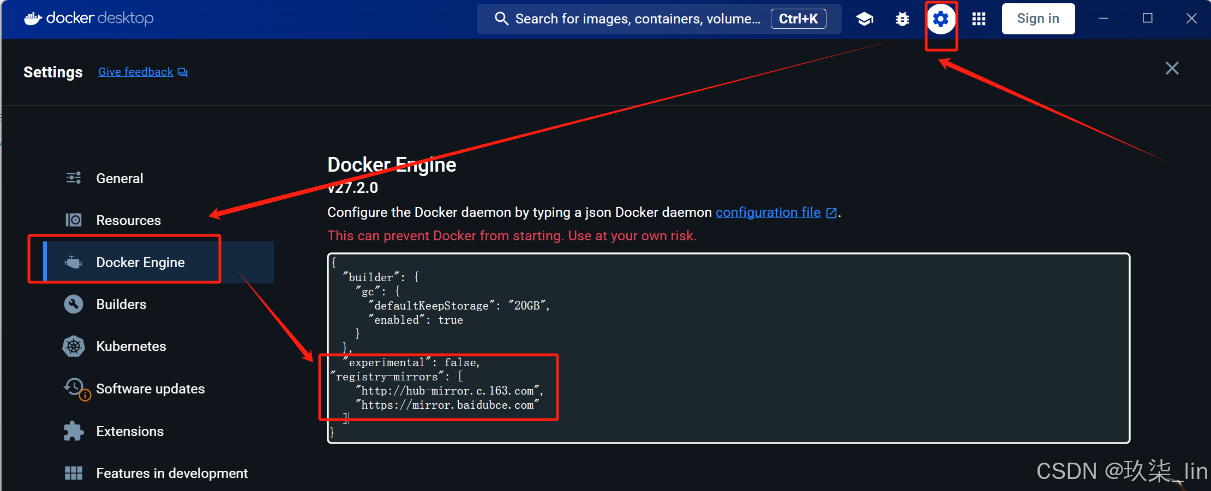Click the Sign in button
This screenshot has width=1211, height=491.
coord(1038,19)
